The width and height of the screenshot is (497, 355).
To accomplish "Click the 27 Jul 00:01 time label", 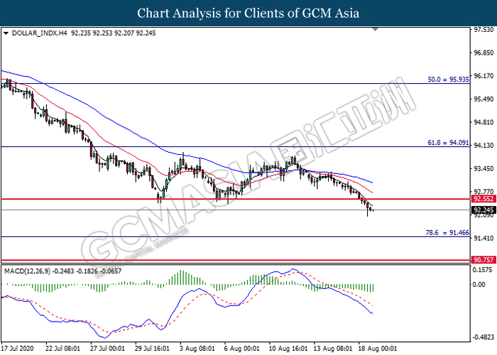I will tap(107, 349).
